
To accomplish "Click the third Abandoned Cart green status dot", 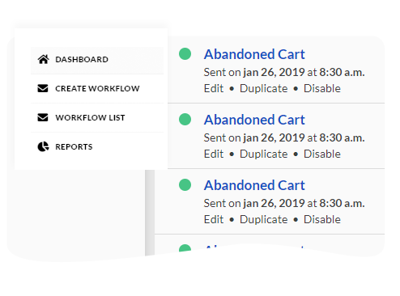I will coord(185,184).
